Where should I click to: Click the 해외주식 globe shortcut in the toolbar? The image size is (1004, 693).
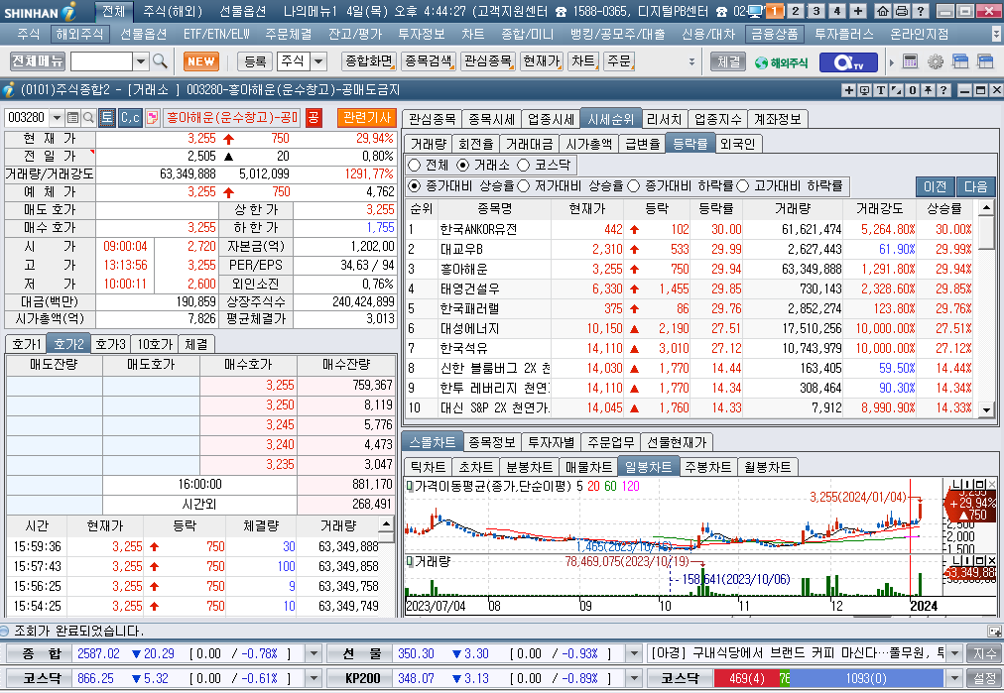coord(781,62)
